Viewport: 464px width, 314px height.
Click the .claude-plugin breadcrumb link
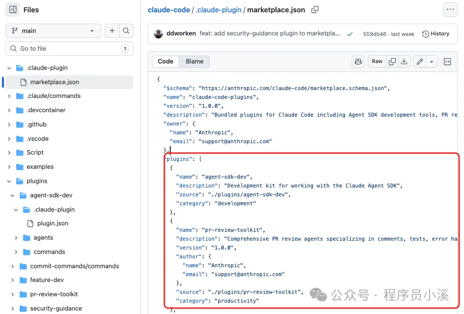[x=218, y=10]
